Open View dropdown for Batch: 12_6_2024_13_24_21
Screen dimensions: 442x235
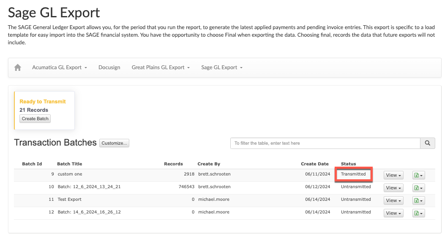coord(393,188)
